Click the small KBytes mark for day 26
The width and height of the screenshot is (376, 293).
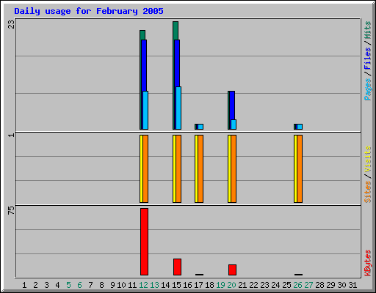298,275
